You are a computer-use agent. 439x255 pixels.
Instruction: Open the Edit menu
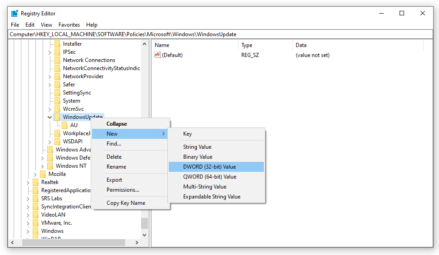point(30,25)
